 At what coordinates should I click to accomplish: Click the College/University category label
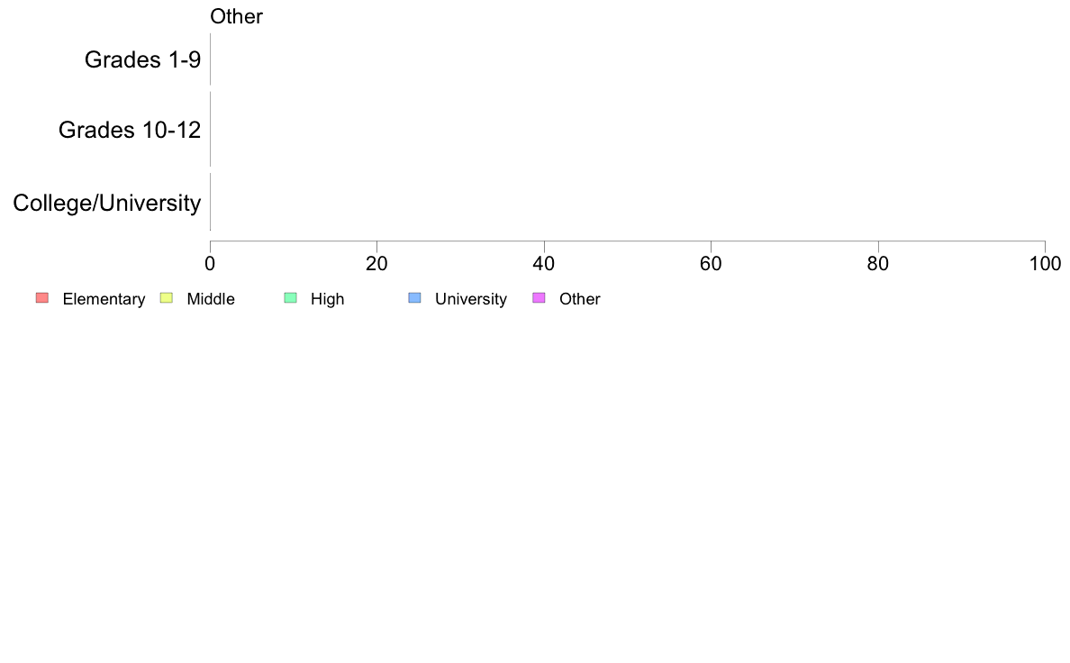[107, 203]
